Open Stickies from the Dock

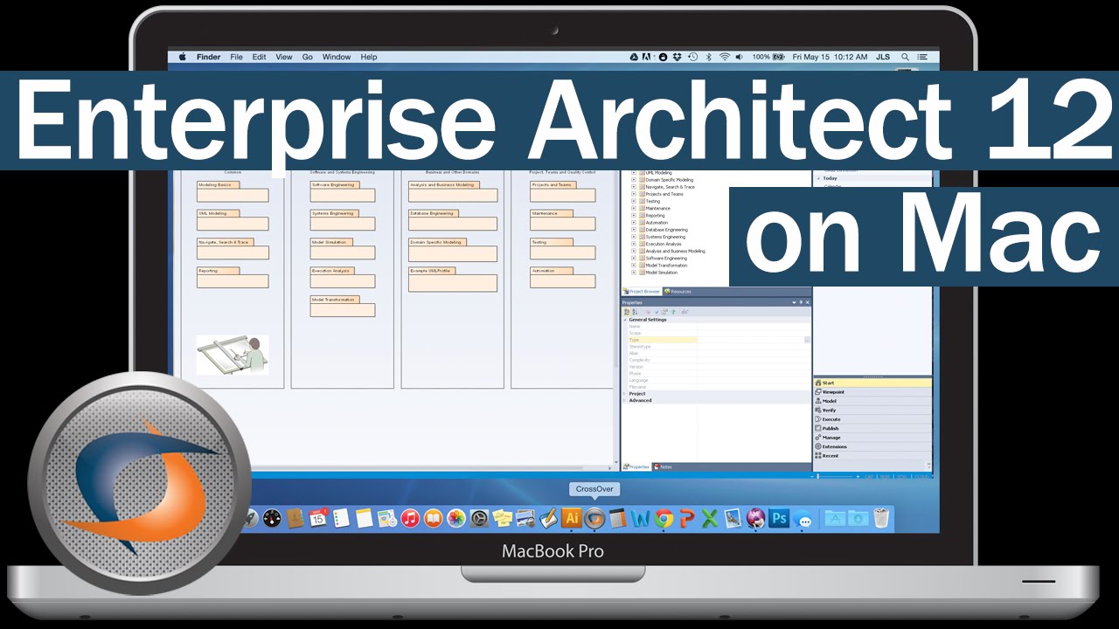pyautogui.click(x=502, y=518)
